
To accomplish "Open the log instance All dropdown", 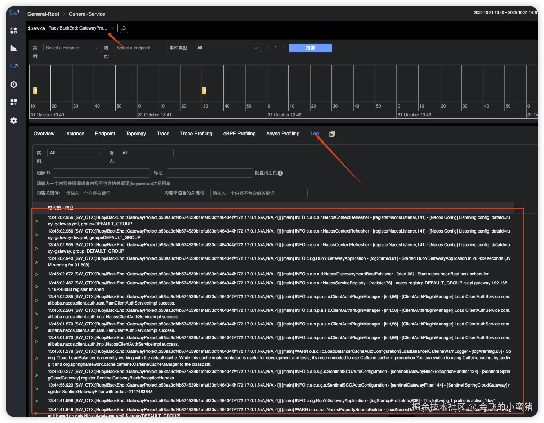I will pyautogui.click(x=76, y=153).
